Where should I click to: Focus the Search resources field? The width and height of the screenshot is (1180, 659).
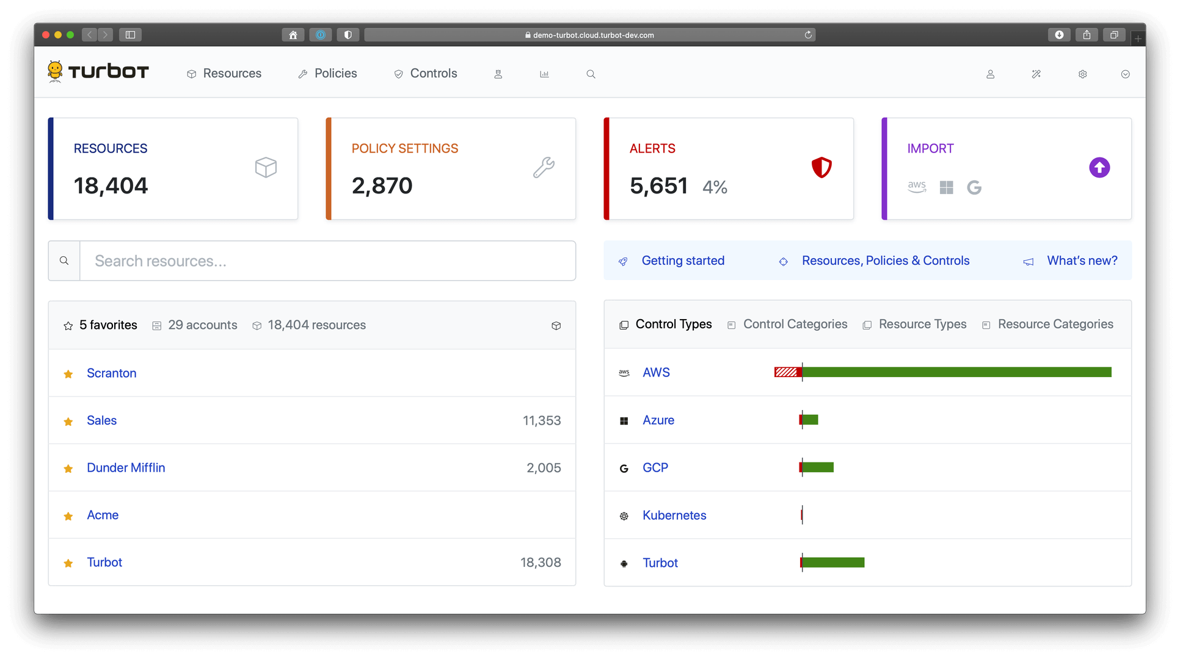point(327,261)
